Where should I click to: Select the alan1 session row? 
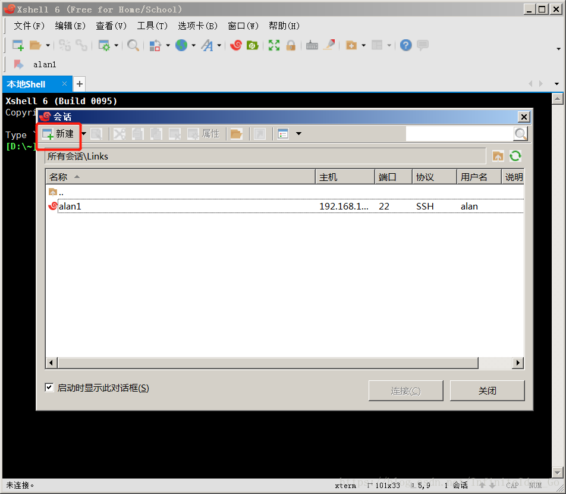tap(285, 206)
